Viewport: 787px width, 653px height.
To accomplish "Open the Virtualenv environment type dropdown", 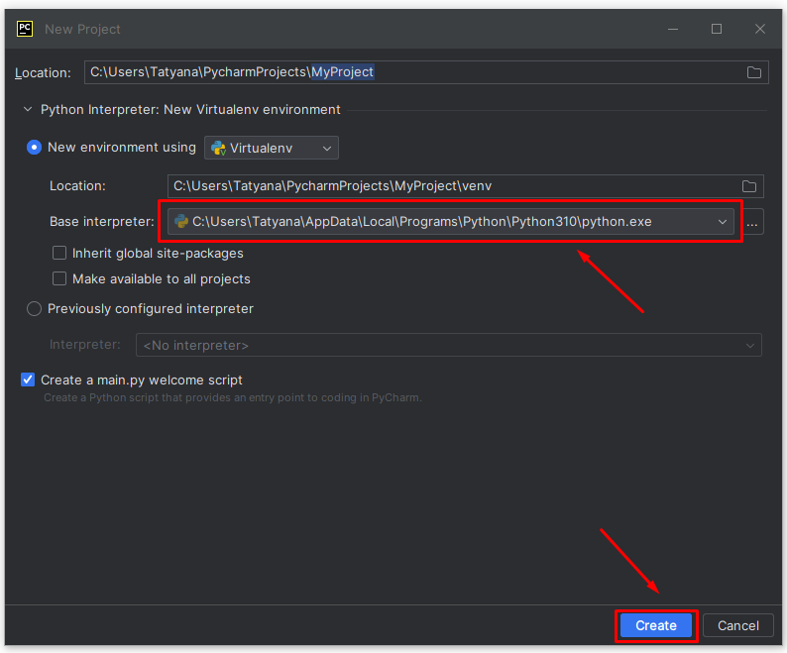I will 272,148.
